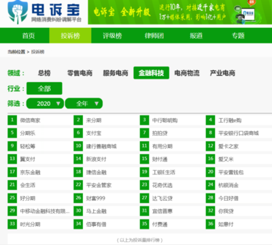Viewport: 272px width, 245px height.
Task: Click the entry name beside rank 34
Action: coord(96,225)
